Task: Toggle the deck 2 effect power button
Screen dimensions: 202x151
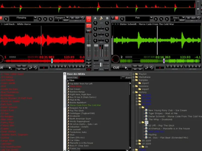Action: (117, 18)
